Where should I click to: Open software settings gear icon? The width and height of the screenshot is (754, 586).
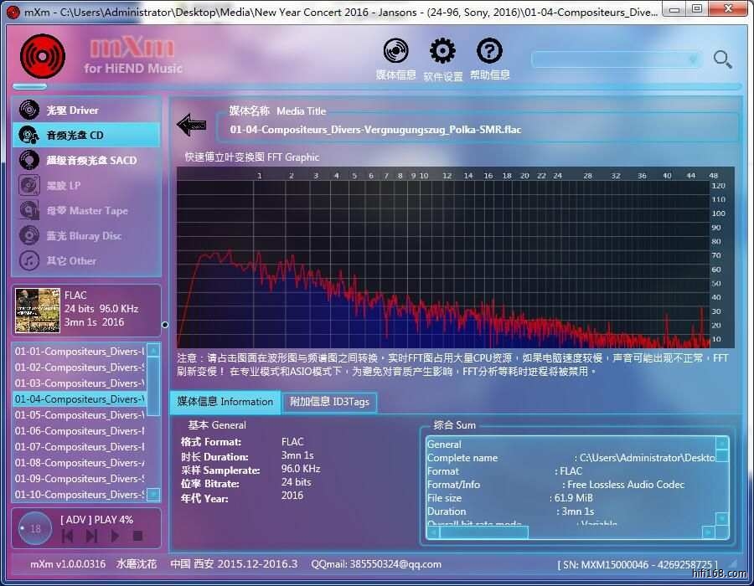(x=442, y=52)
